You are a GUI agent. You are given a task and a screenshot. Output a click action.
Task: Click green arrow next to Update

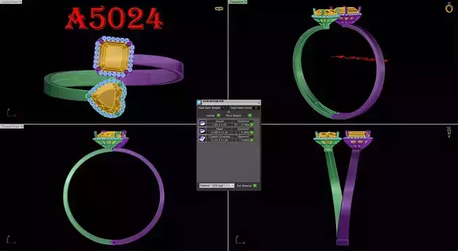(x=218, y=116)
